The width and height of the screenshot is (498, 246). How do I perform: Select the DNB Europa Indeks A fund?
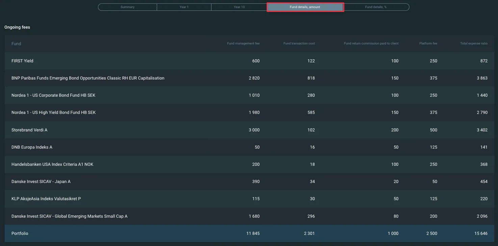coord(32,147)
